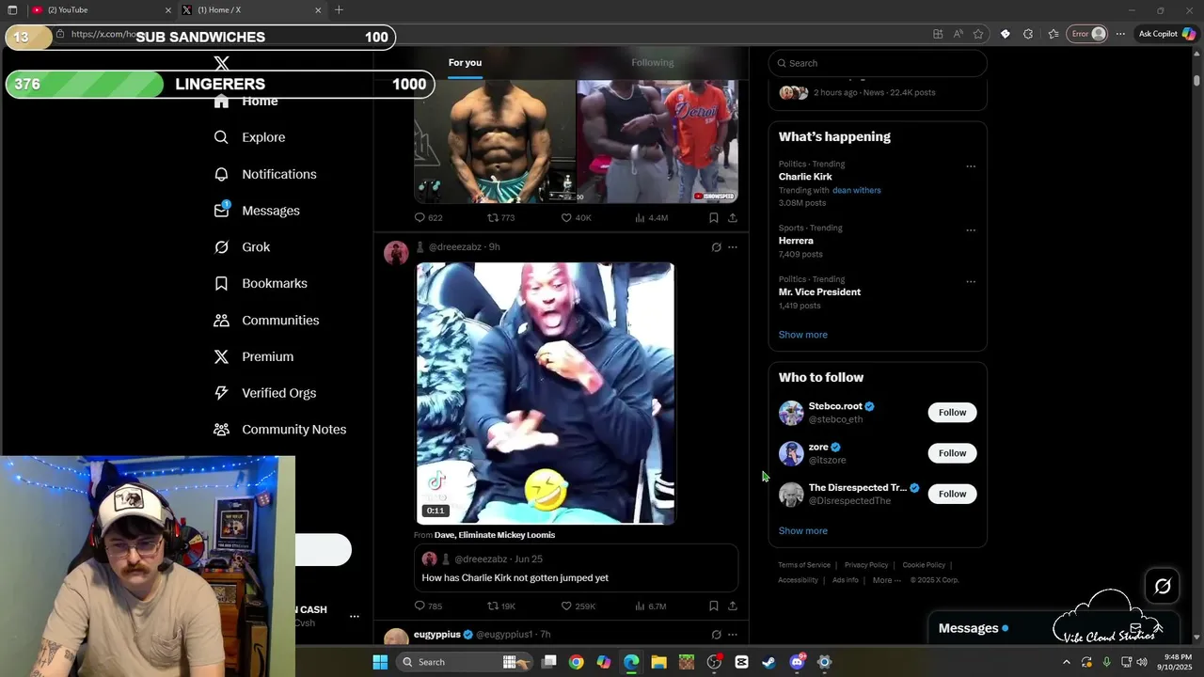The image size is (1204, 677).
Task: Bookmark the post with 4.4M views
Action: click(714, 217)
